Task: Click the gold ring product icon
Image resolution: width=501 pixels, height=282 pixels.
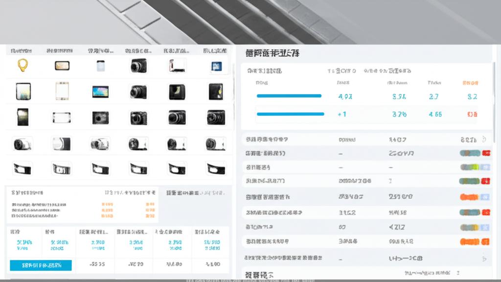Action: click(23, 65)
